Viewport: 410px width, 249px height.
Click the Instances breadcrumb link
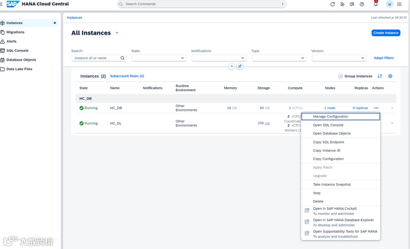74,17
